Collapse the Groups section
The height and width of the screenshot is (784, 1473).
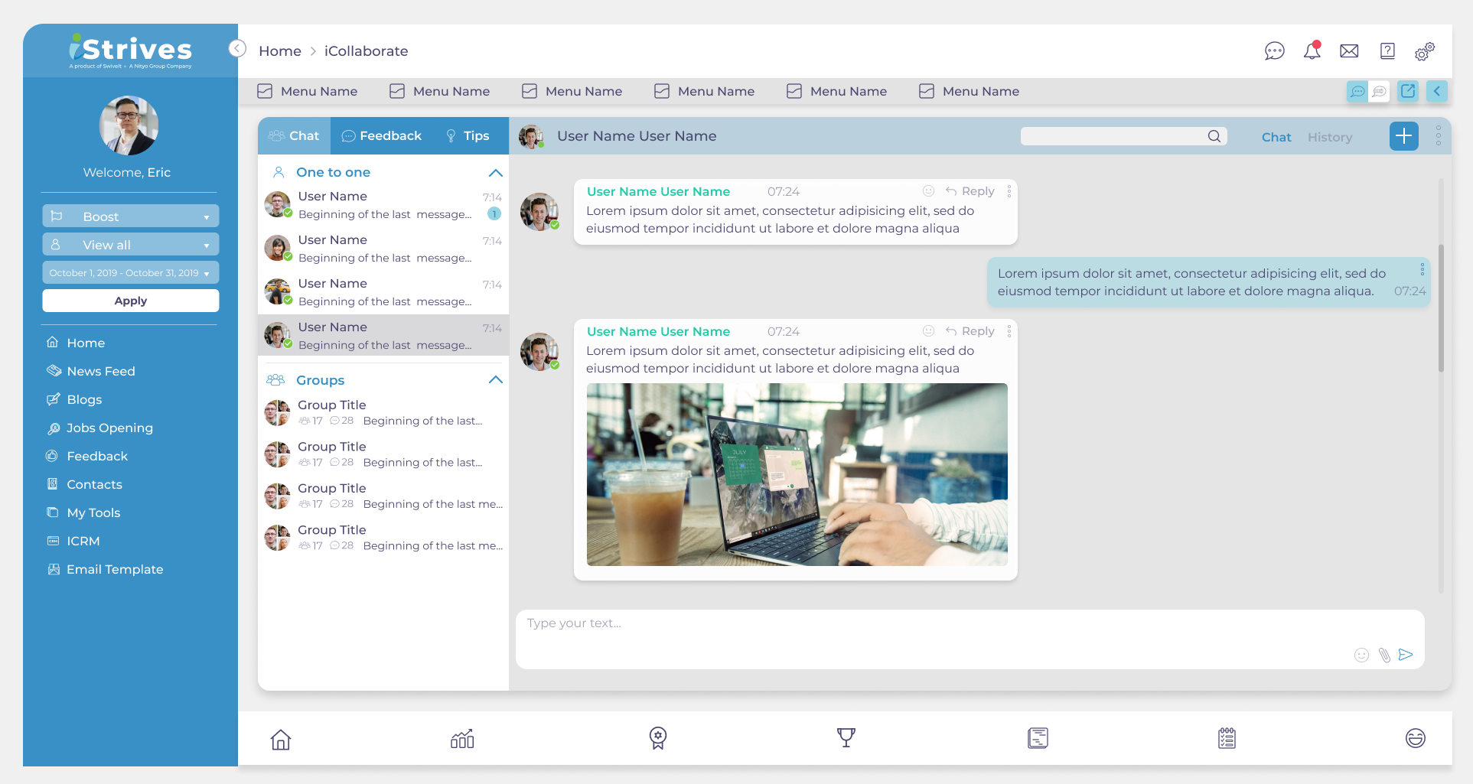click(495, 380)
